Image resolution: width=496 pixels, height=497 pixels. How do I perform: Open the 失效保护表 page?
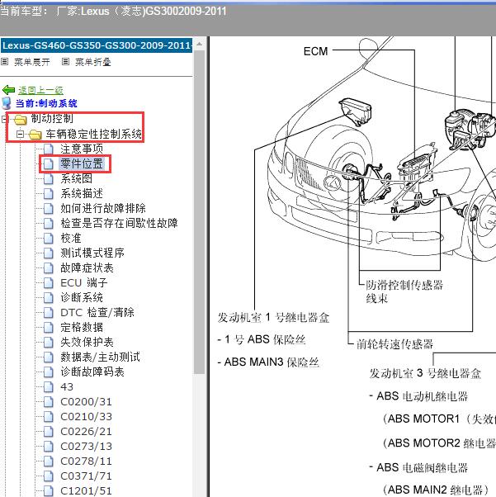click(87, 343)
